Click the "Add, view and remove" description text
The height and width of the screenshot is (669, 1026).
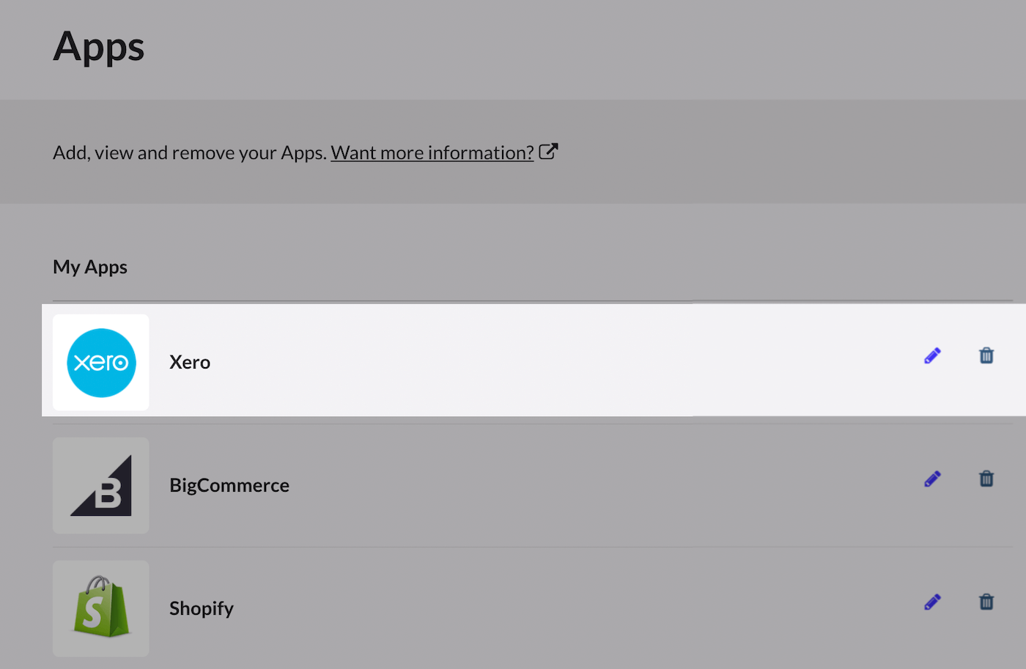coord(189,152)
